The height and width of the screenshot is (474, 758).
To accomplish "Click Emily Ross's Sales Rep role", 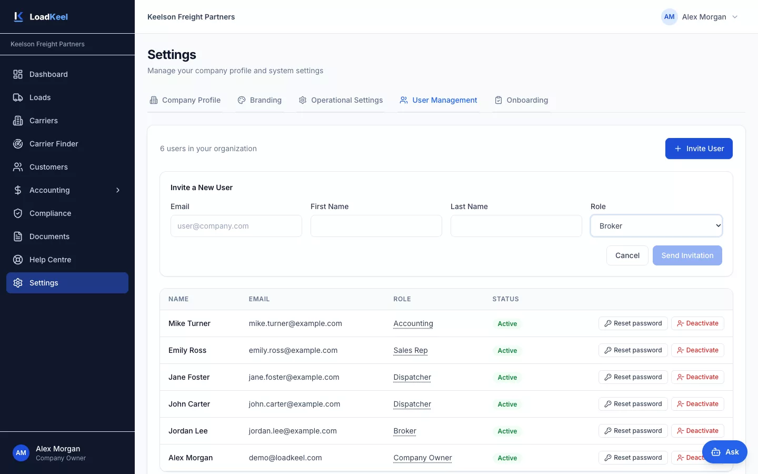I will click(411, 350).
